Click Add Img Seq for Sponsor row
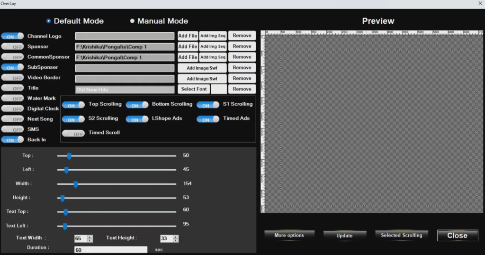The width and height of the screenshot is (485, 255). 213,46
